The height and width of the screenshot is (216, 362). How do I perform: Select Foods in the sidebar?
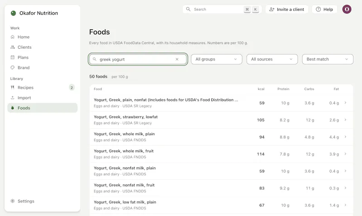coord(43,108)
